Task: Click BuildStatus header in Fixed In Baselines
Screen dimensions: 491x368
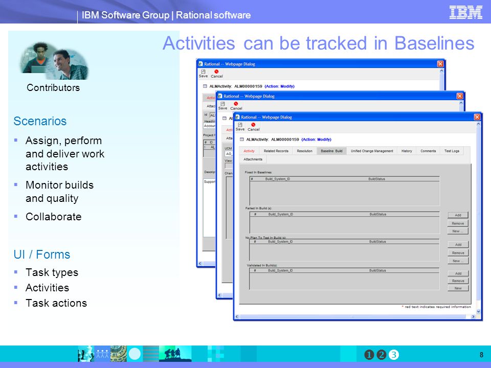Action: (376, 179)
